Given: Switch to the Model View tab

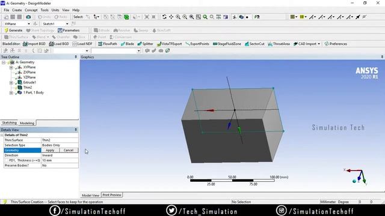Looking at the screenshot, I should [90, 195].
